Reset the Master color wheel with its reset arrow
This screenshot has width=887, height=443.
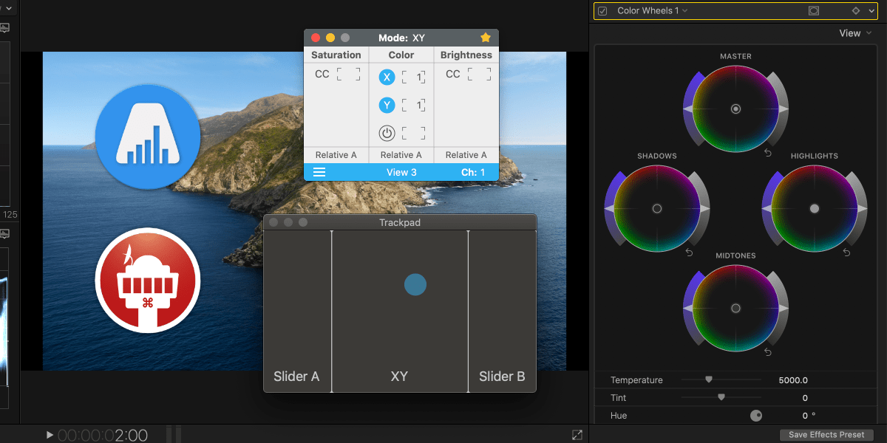pyautogui.click(x=767, y=152)
